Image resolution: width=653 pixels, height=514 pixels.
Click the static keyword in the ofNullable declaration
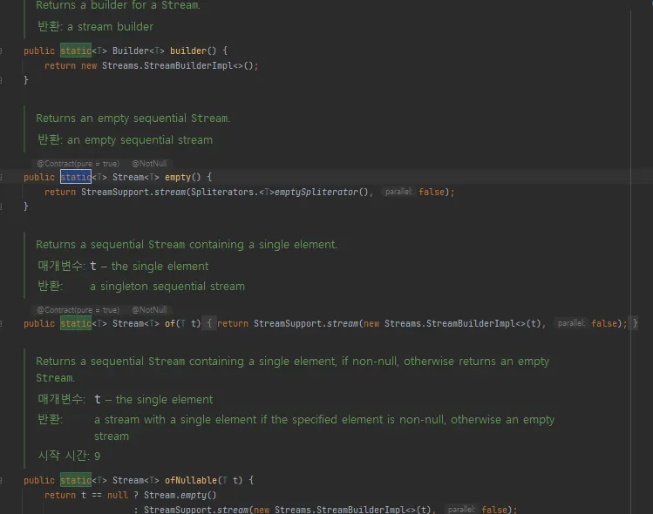76,480
